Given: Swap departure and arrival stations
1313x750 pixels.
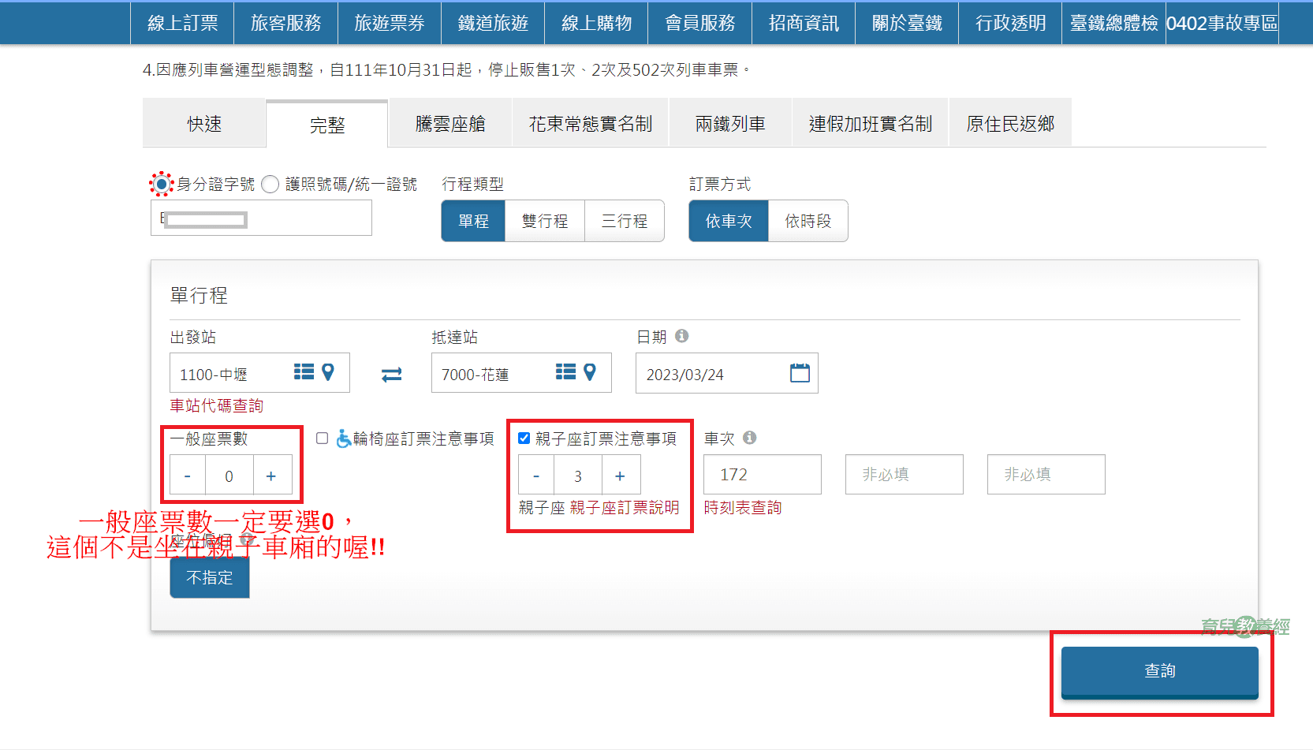Looking at the screenshot, I should click(391, 375).
